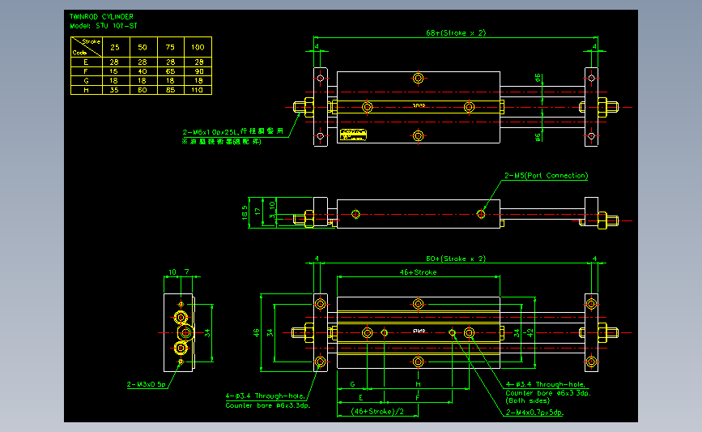Click dimension label "G" below bottom view
Image resolution: width=702 pixels, height=432 pixels.
(x=352, y=384)
